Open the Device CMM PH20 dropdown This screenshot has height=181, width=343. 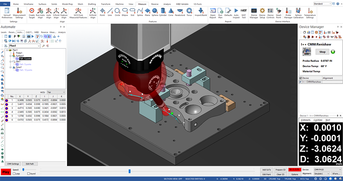click(340, 170)
